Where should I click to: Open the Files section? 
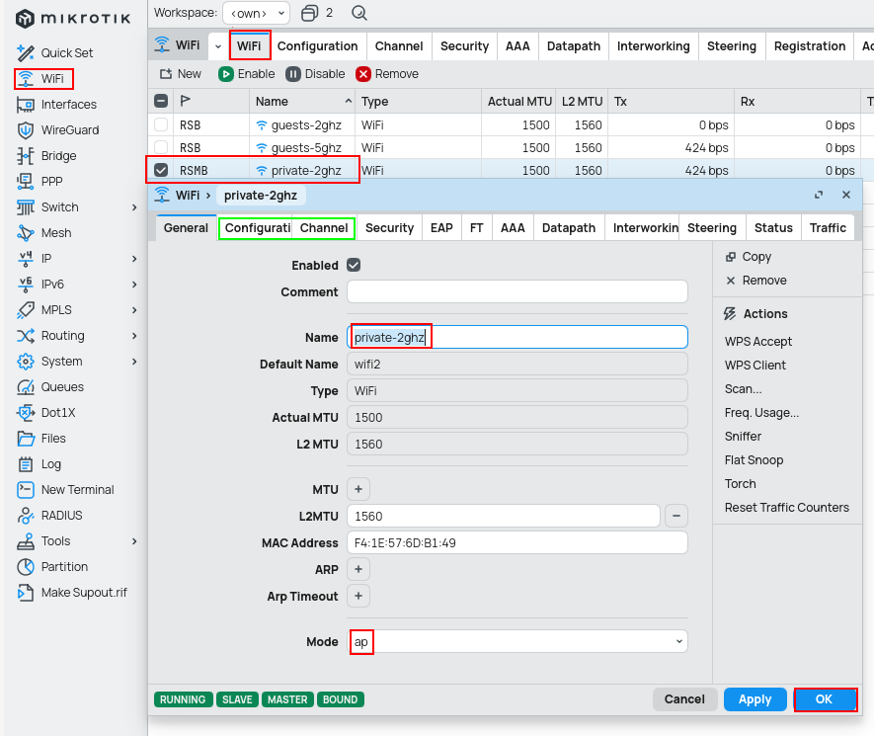click(41, 439)
